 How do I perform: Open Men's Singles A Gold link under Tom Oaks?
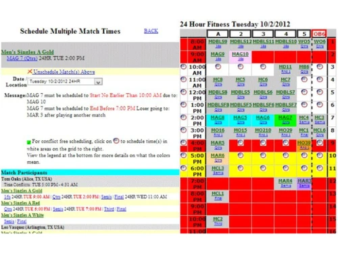(22, 191)
